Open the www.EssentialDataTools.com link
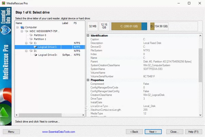This screenshot has height=137, width=205. (58, 132)
